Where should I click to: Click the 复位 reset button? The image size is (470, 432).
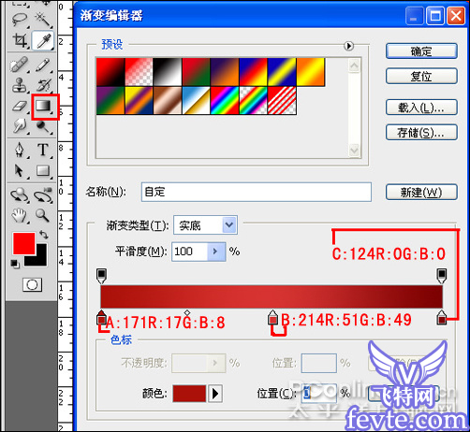421,76
